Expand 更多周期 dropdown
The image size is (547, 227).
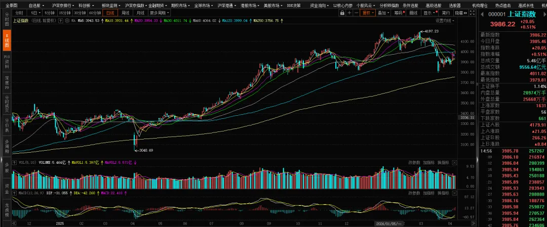tap(160, 13)
